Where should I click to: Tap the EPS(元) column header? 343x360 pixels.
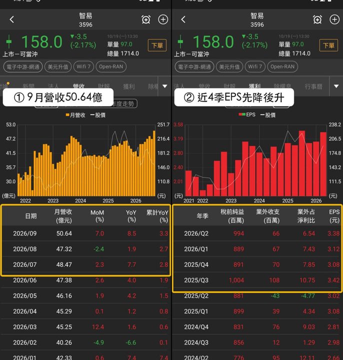(334, 216)
